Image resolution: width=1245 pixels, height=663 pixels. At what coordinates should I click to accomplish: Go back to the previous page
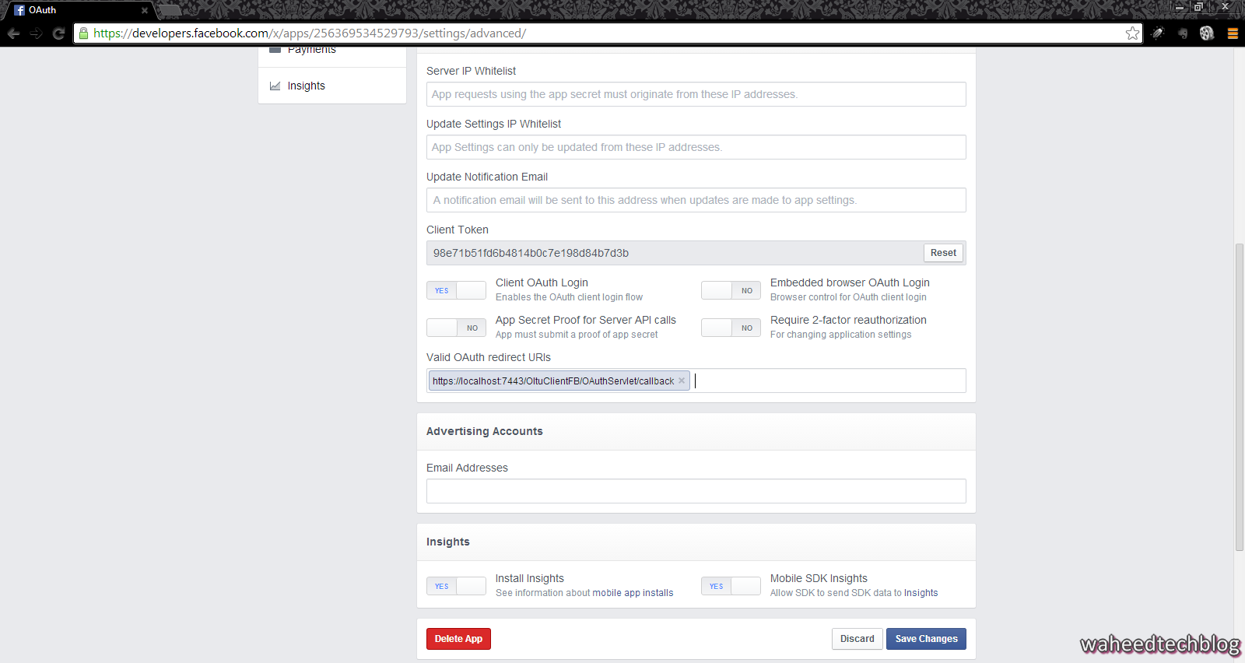click(x=13, y=33)
